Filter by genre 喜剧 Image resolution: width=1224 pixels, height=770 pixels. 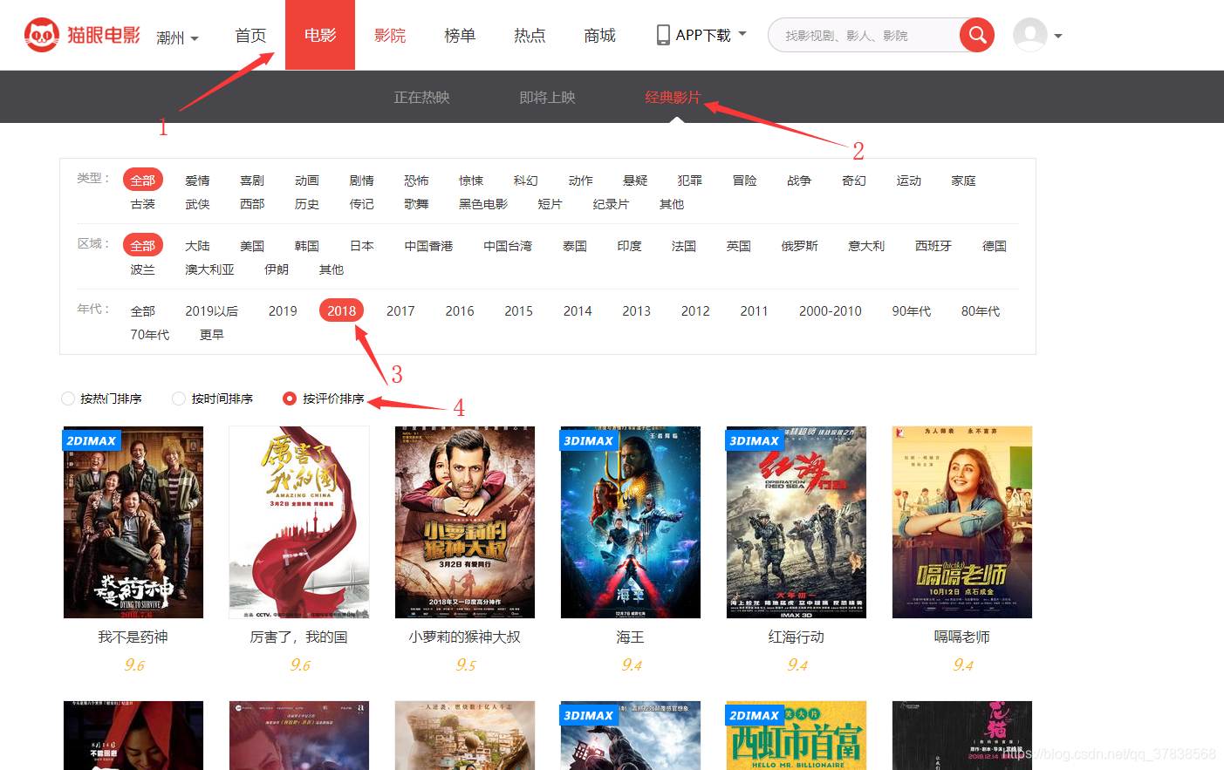coord(252,181)
